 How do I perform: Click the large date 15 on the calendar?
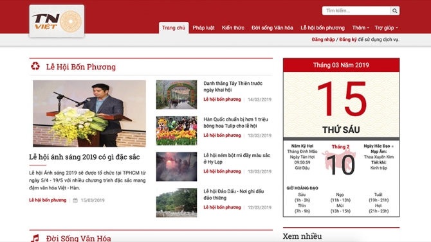pyautogui.click(x=342, y=99)
